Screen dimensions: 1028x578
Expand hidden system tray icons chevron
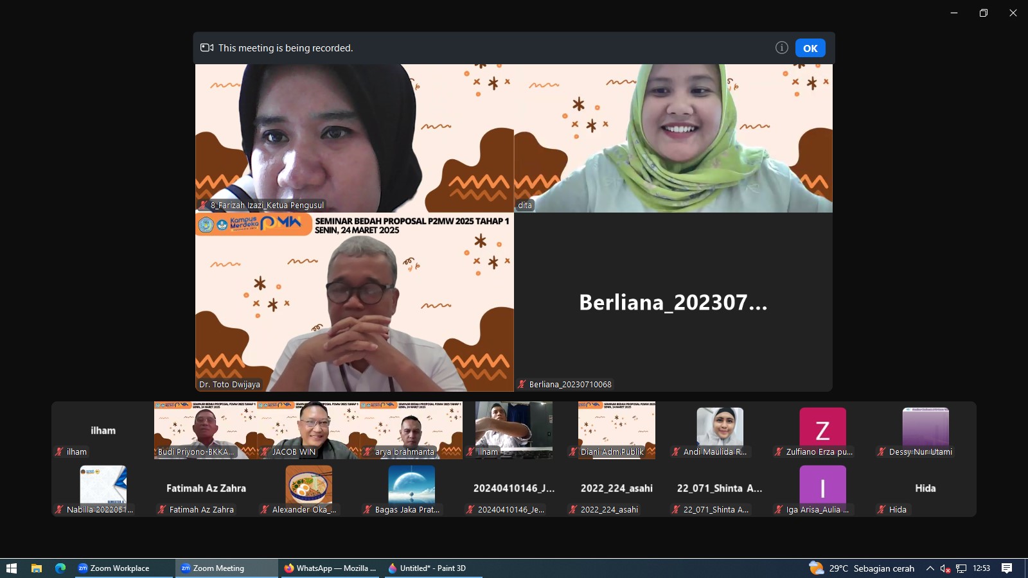coord(930,568)
